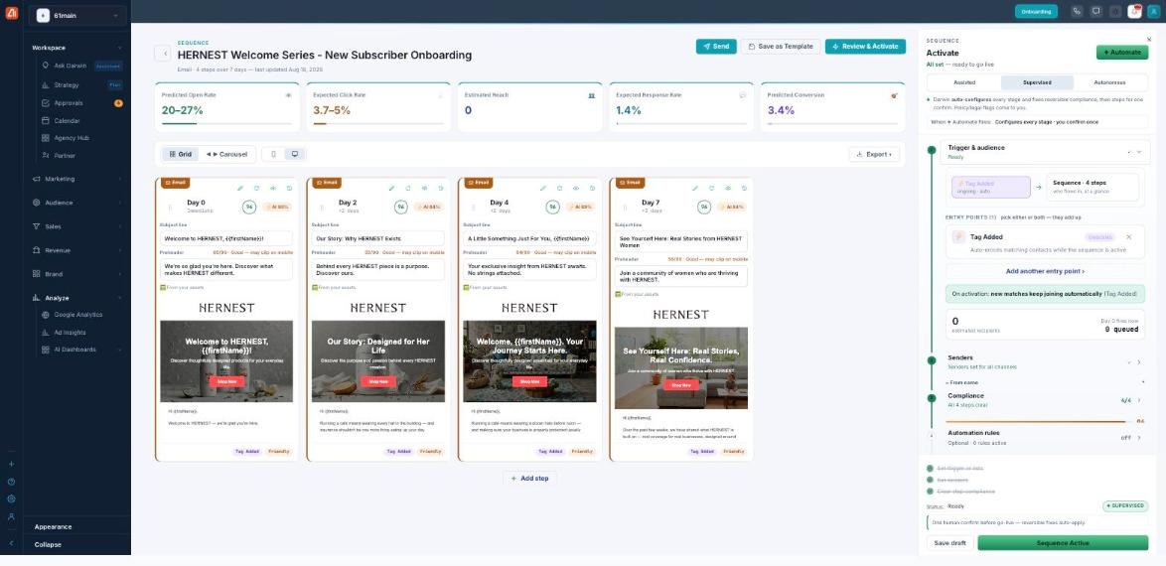Click the Add step button
Image resolution: width=1166 pixels, height=566 pixels.
coord(529,479)
